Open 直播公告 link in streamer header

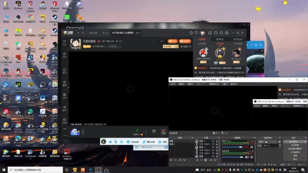tap(186, 47)
